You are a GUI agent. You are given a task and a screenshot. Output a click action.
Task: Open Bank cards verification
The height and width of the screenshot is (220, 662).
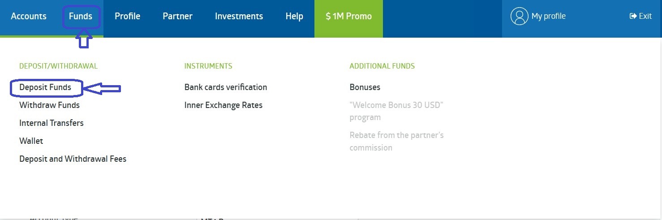coord(226,87)
